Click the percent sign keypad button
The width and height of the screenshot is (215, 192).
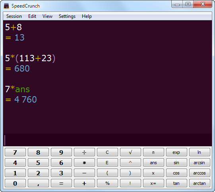click(107, 183)
